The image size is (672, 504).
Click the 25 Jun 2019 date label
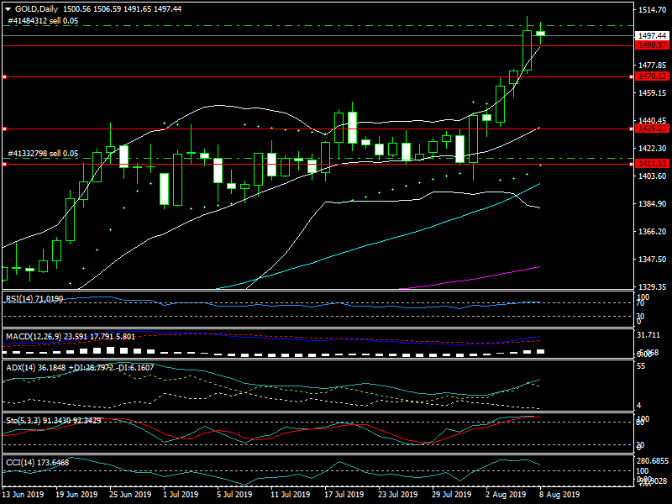(130, 495)
